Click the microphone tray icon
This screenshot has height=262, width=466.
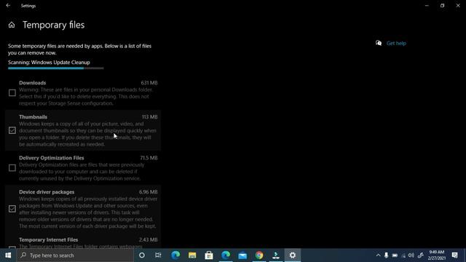click(386, 255)
